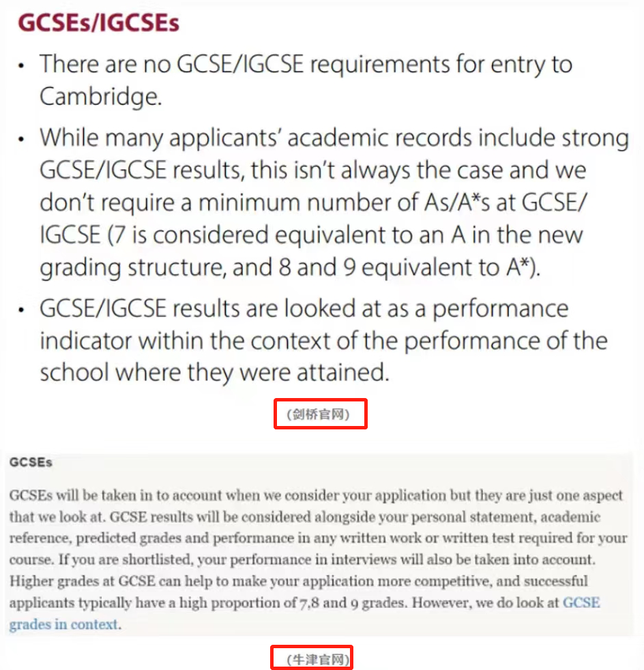Click the line 'school where they were attained'

(215, 372)
